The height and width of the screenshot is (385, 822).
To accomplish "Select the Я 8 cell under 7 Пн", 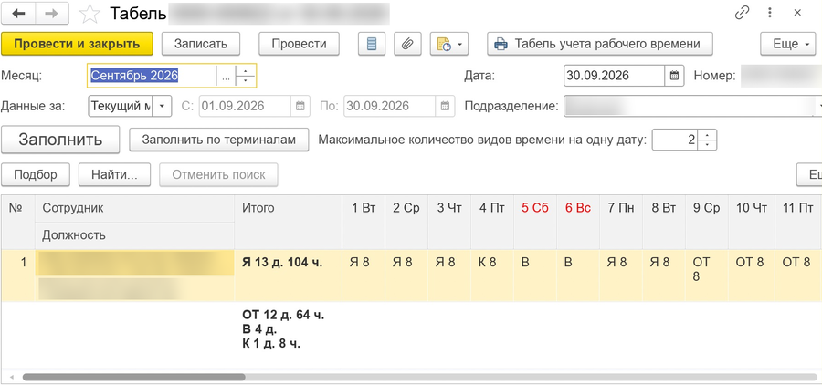I will (621, 276).
